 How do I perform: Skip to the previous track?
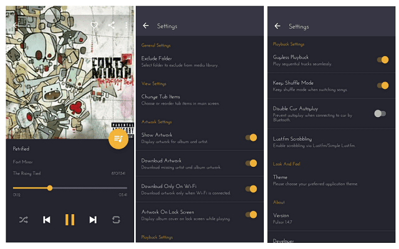(x=47, y=220)
